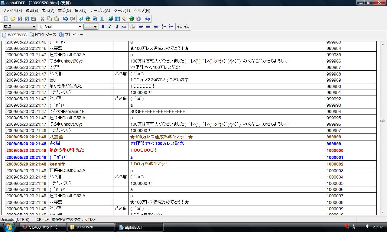387x232 pixels.
Task: Switch to the WYSIWYG tab
Action: [15, 35]
